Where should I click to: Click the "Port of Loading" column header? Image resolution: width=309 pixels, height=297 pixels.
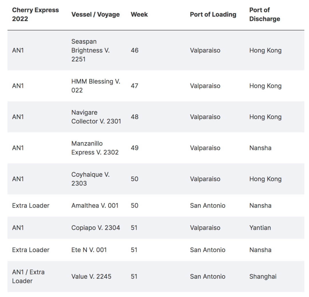click(x=213, y=14)
